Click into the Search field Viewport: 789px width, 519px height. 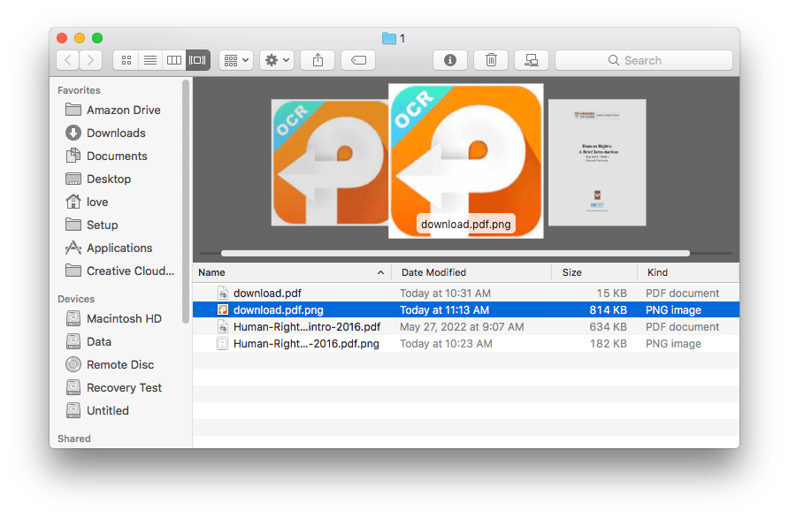644,60
